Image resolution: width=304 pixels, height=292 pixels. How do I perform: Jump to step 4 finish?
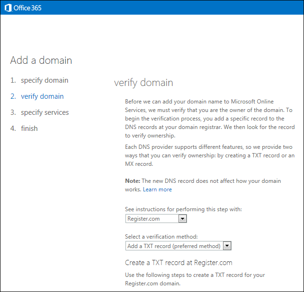pos(24,129)
